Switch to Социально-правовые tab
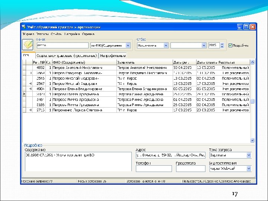Viewport: 268px width, 201px height. pos(67,55)
